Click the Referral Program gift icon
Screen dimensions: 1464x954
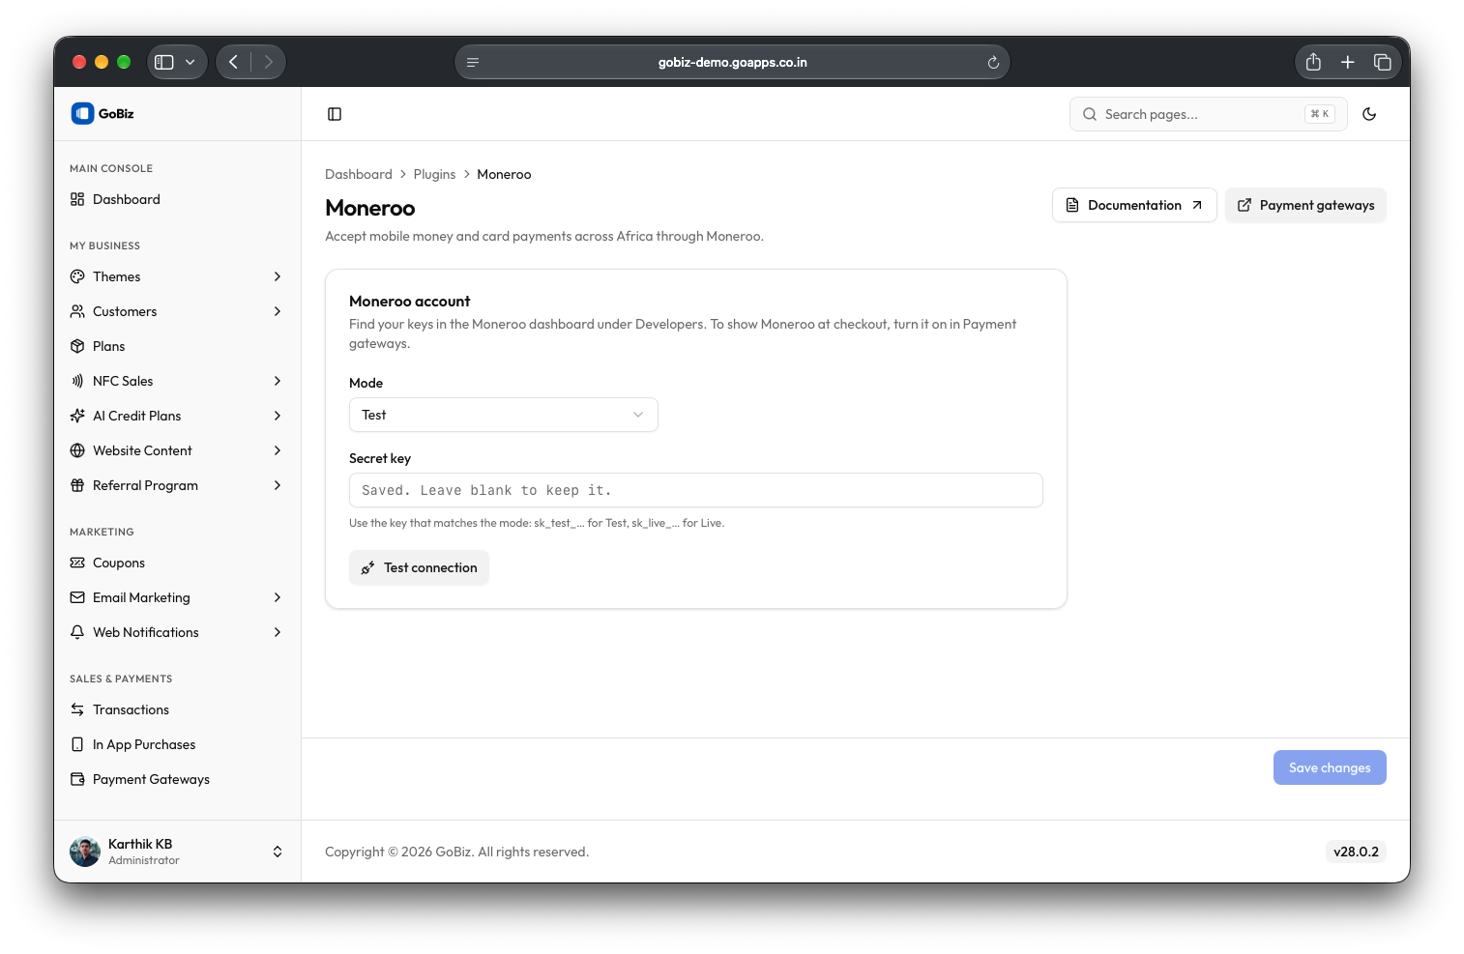pos(77,485)
